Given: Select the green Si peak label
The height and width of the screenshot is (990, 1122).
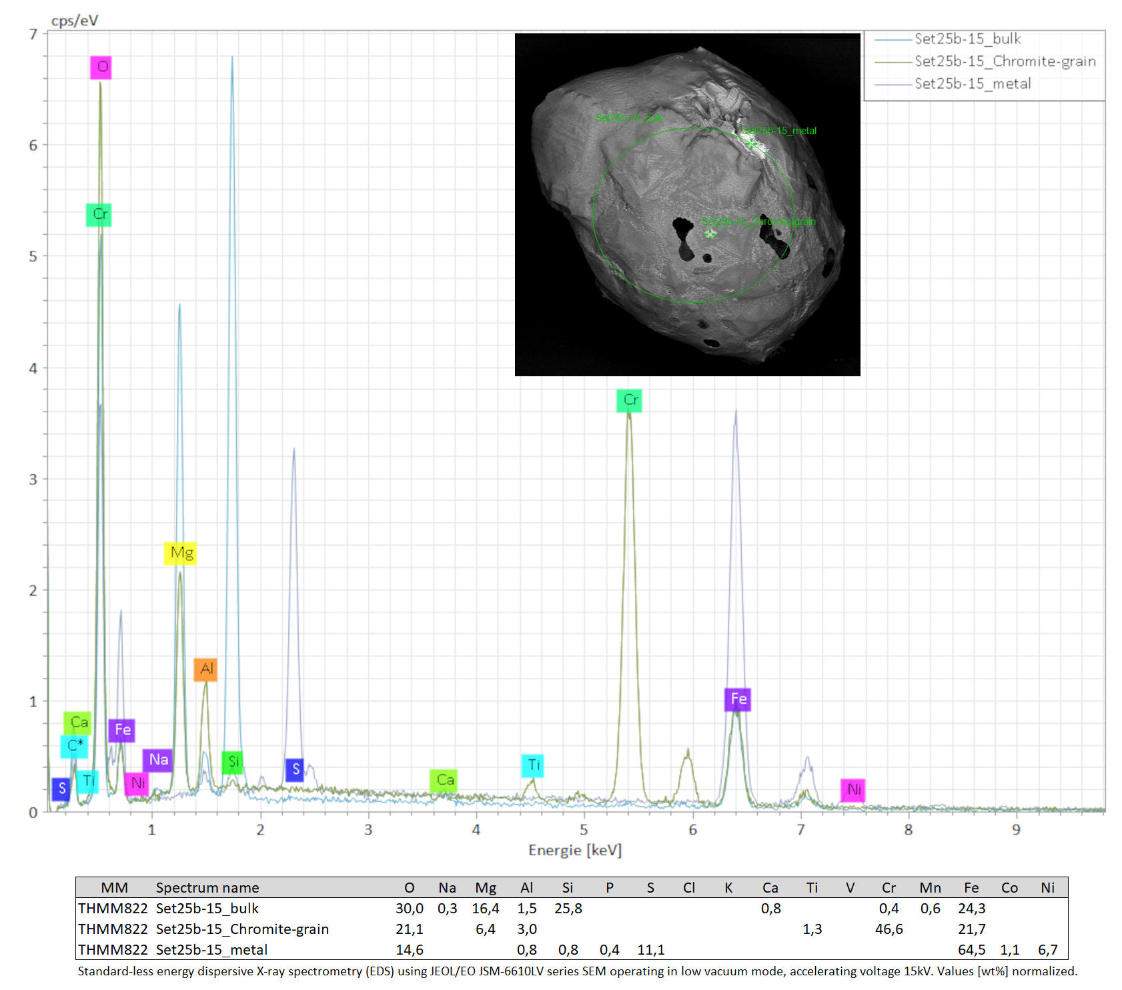Looking at the screenshot, I should 232,762.
